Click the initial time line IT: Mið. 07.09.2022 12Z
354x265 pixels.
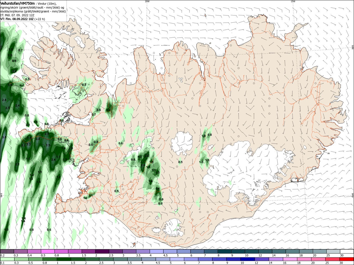[x=17, y=15]
